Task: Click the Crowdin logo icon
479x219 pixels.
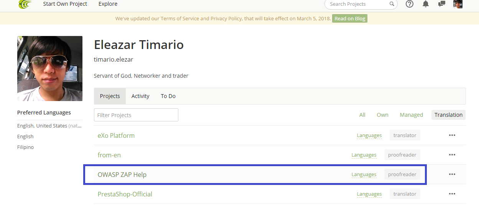Action: point(25,4)
